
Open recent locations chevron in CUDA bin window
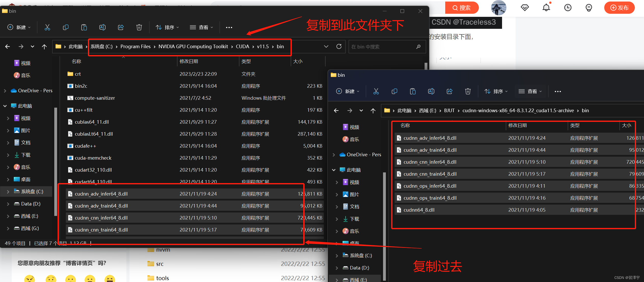[x=32, y=47]
